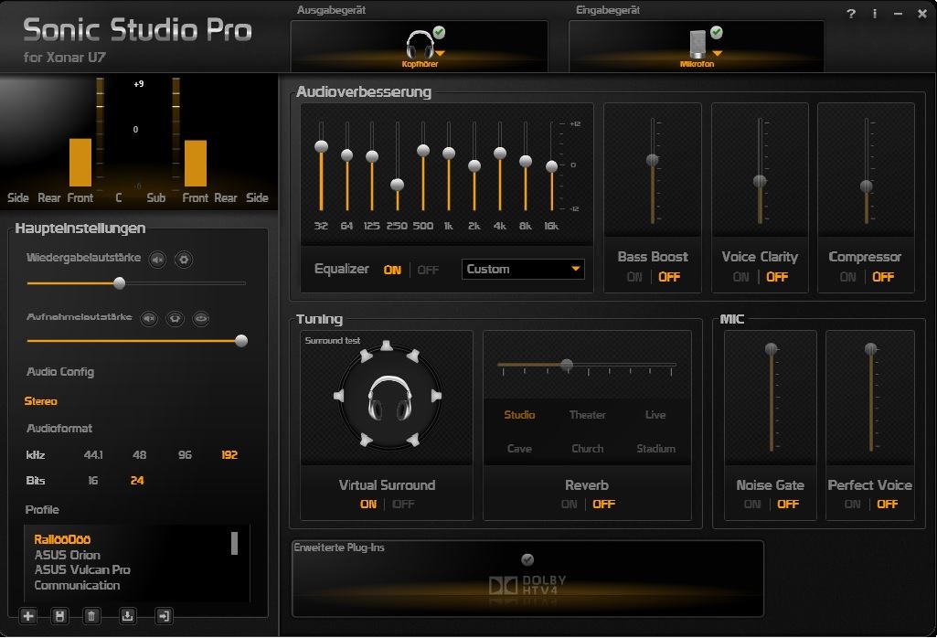Click the middle recording volume icon
937x638 pixels.
176,318
